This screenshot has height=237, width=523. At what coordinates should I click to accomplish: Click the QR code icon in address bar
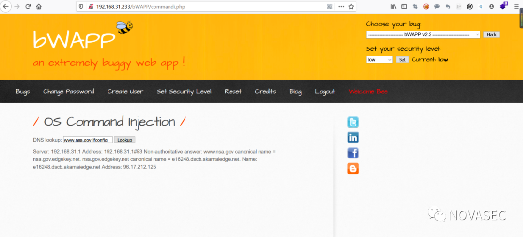pyautogui.click(x=330, y=6)
